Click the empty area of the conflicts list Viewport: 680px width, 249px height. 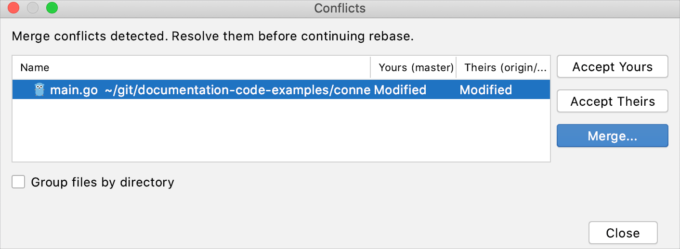coord(281,131)
